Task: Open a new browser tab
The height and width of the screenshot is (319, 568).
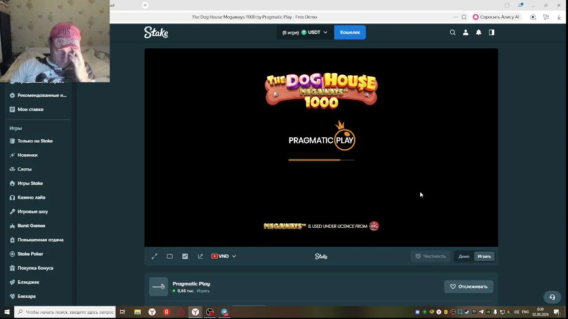Action: point(145,5)
